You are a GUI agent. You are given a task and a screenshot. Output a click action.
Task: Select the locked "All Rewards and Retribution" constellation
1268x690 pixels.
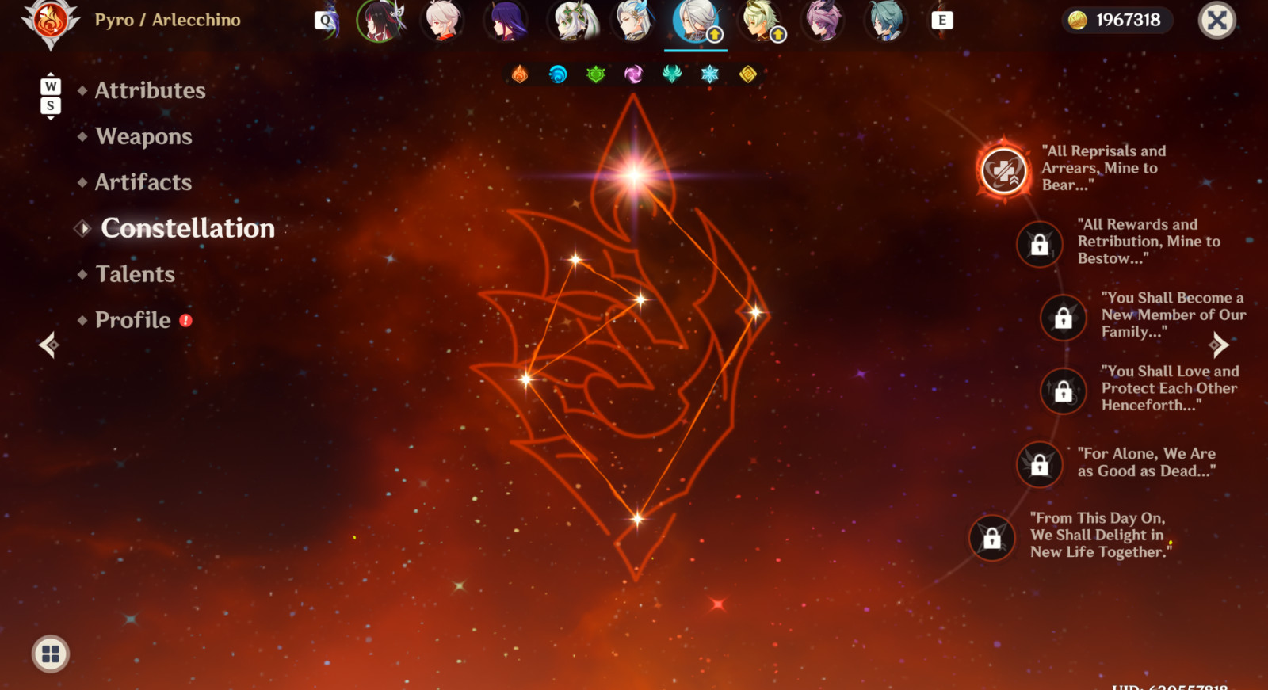tap(1040, 245)
